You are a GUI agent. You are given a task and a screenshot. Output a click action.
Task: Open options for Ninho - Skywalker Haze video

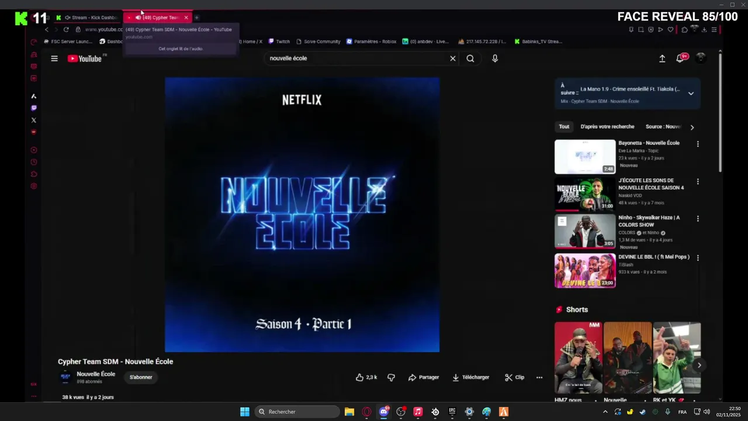698,219
